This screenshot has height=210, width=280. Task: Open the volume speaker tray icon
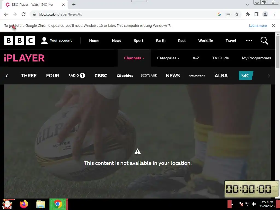point(254,204)
